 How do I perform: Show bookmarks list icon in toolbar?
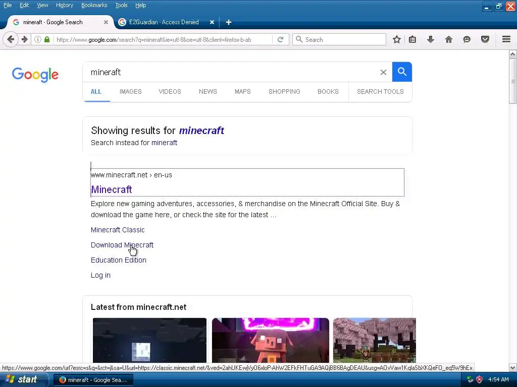pos(412,39)
